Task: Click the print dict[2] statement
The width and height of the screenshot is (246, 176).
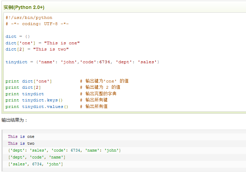Action: pyautogui.click(x=23, y=87)
